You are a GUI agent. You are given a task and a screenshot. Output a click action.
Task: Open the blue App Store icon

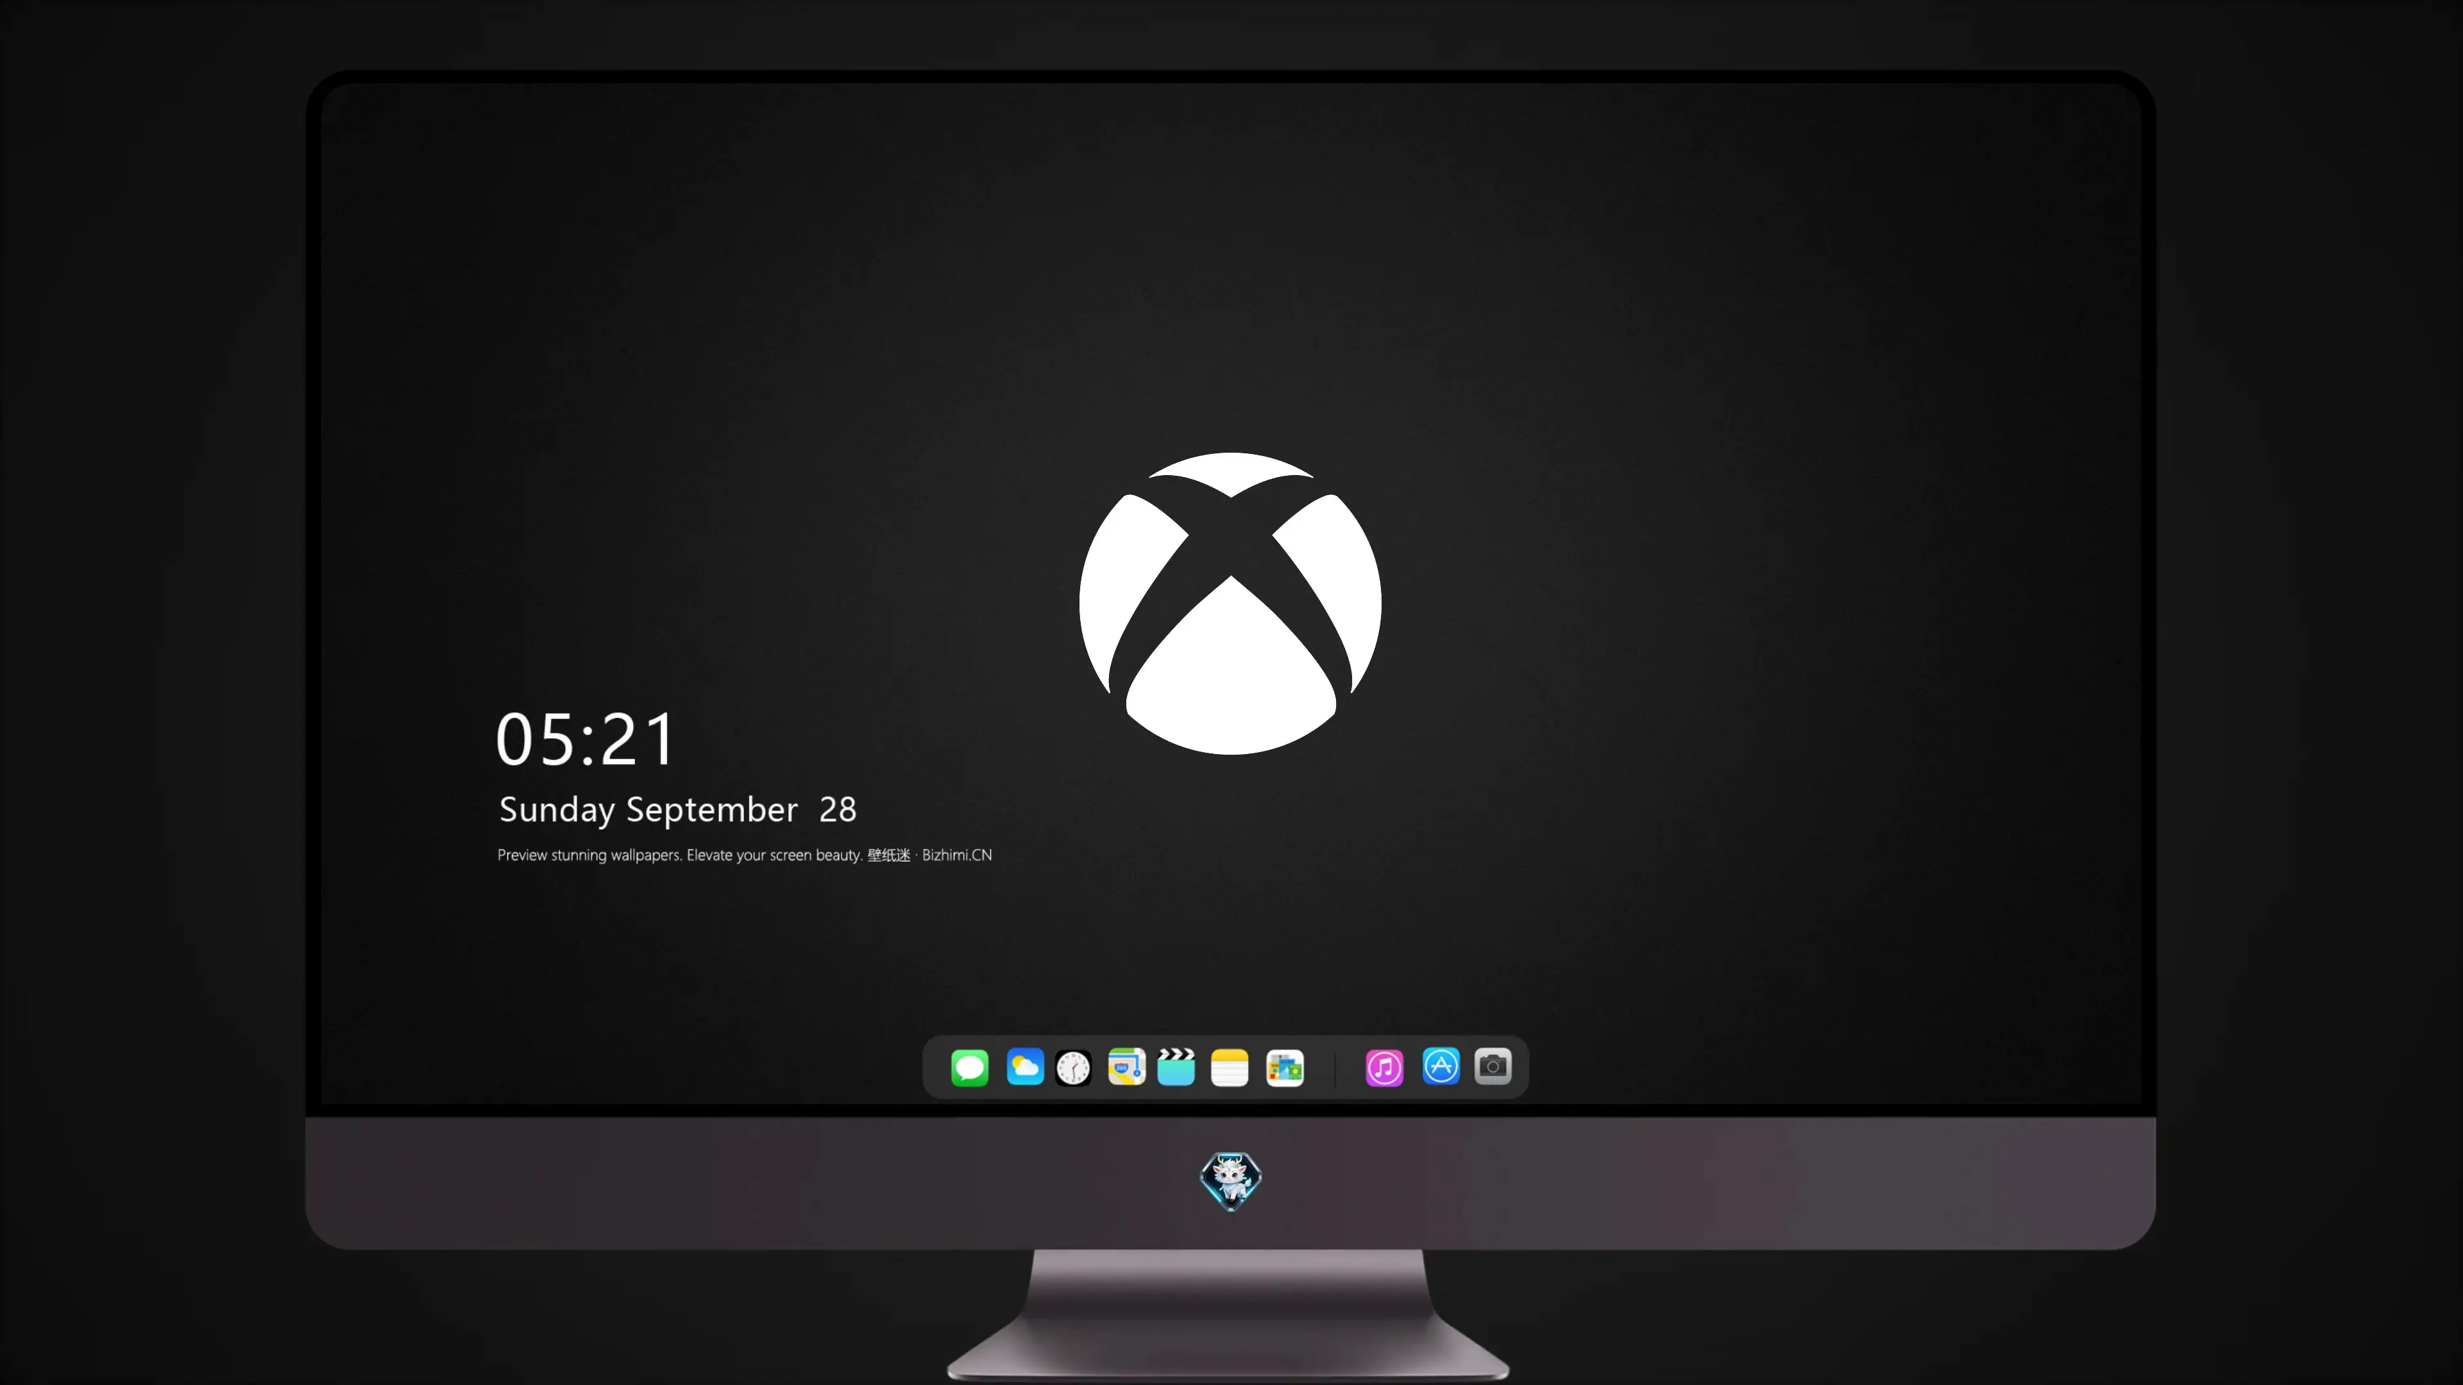click(1441, 1066)
